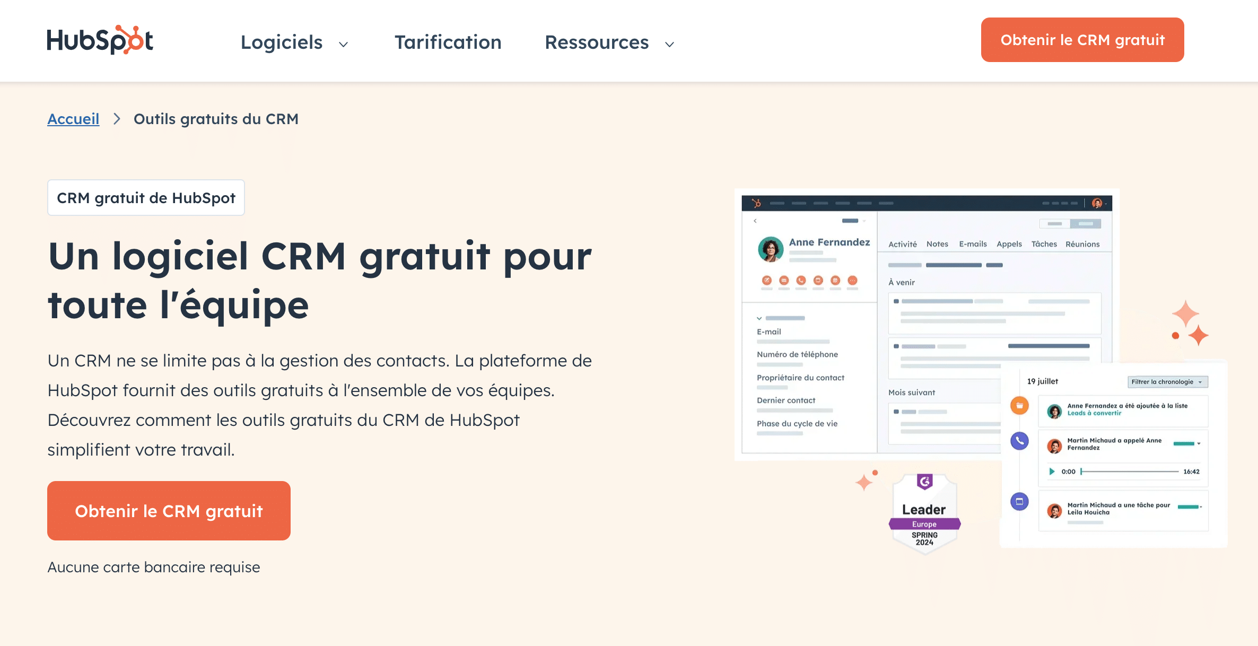Click the Mois suivant section label

click(912, 392)
